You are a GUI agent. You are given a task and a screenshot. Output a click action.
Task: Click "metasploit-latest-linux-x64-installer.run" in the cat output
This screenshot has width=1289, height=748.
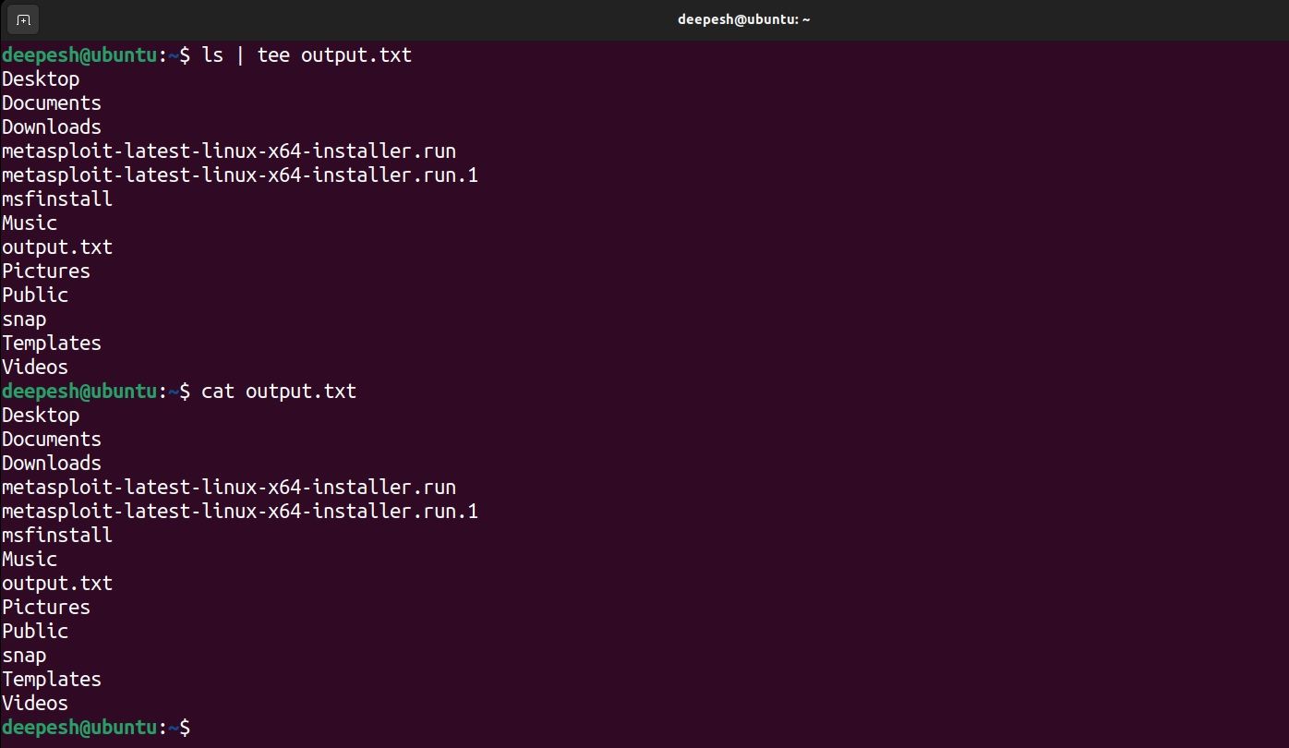point(229,488)
